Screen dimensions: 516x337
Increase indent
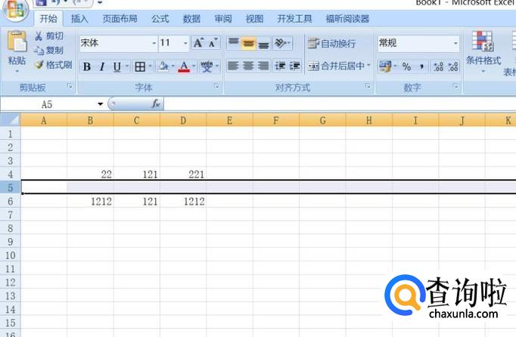click(x=294, y=66)
